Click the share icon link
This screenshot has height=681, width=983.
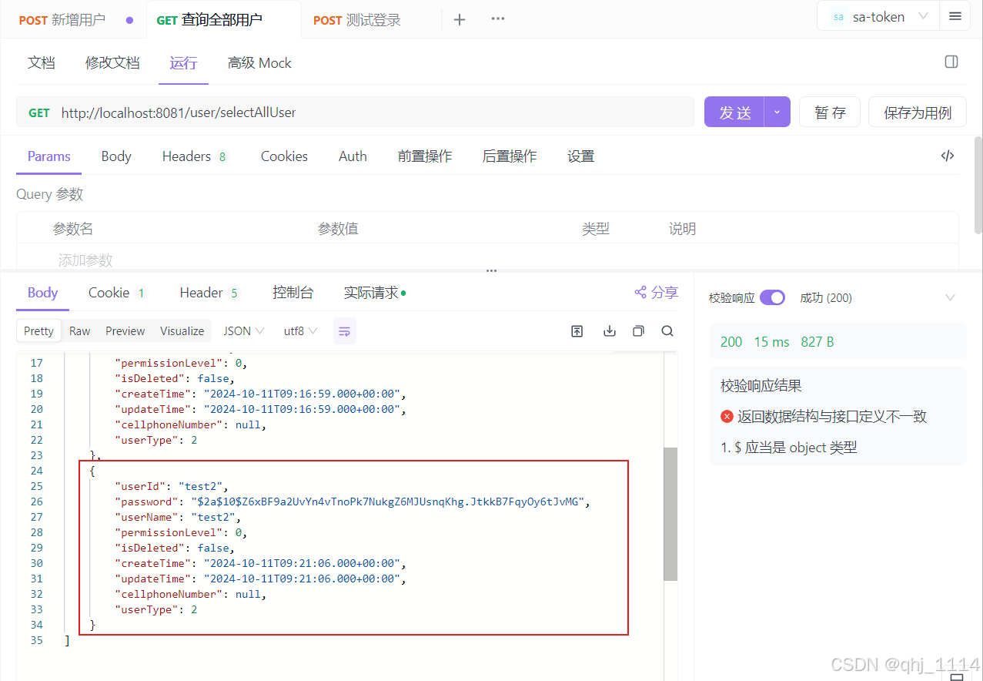coord(656,292)
